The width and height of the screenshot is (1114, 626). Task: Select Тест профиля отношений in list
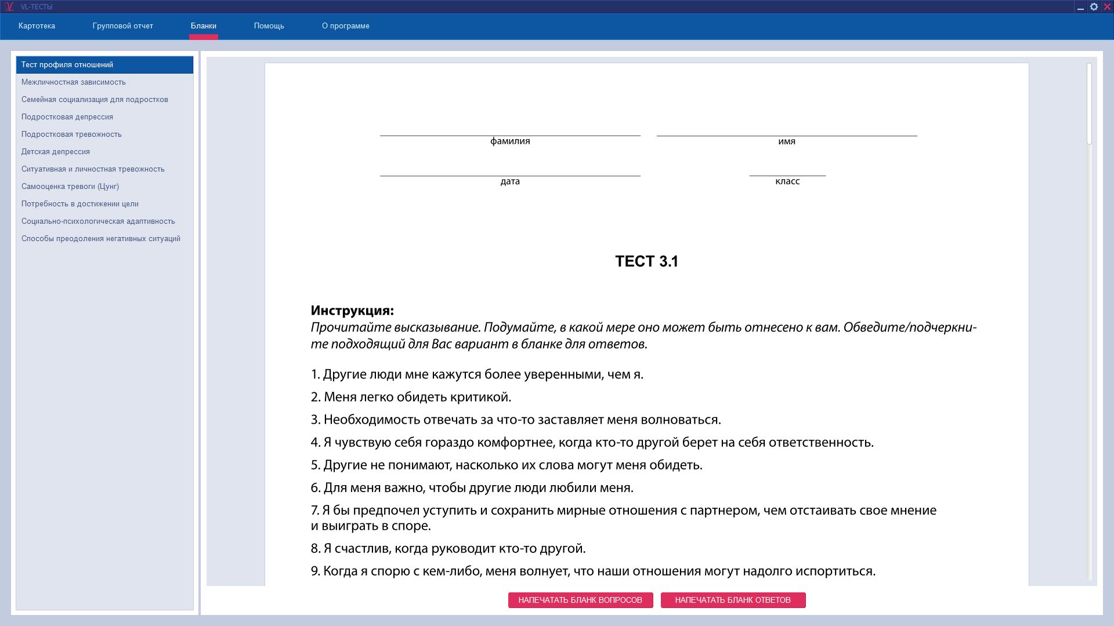(x=67, y=65)
